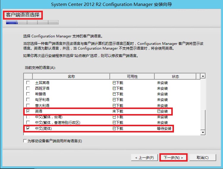The height and width of the screenshot is (169, 223).
Task: Click the 取消(C) button
Action: (x=202, y=158)
